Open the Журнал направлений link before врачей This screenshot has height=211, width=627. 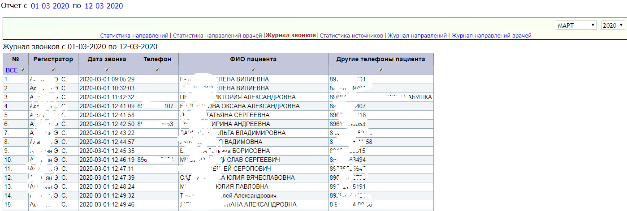pos(417,35)
